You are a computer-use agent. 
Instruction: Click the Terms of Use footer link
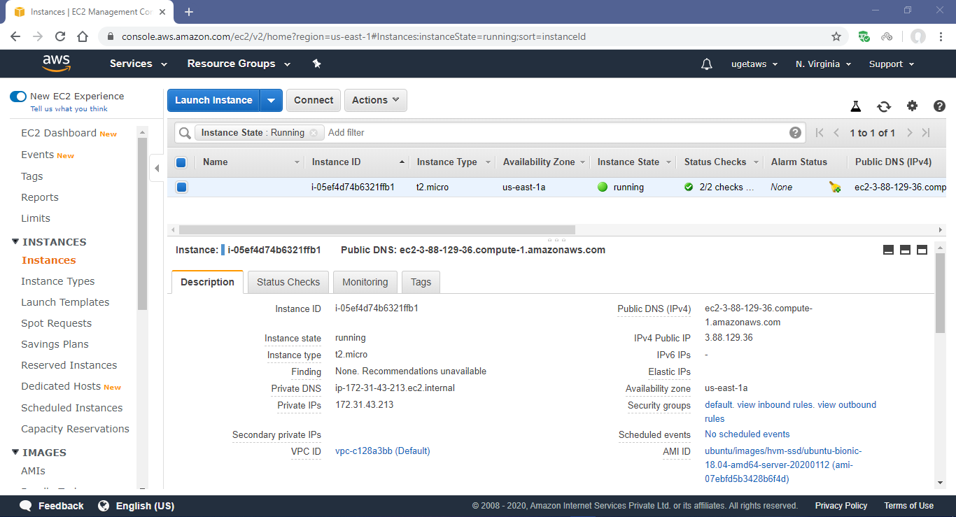[908, 506]
